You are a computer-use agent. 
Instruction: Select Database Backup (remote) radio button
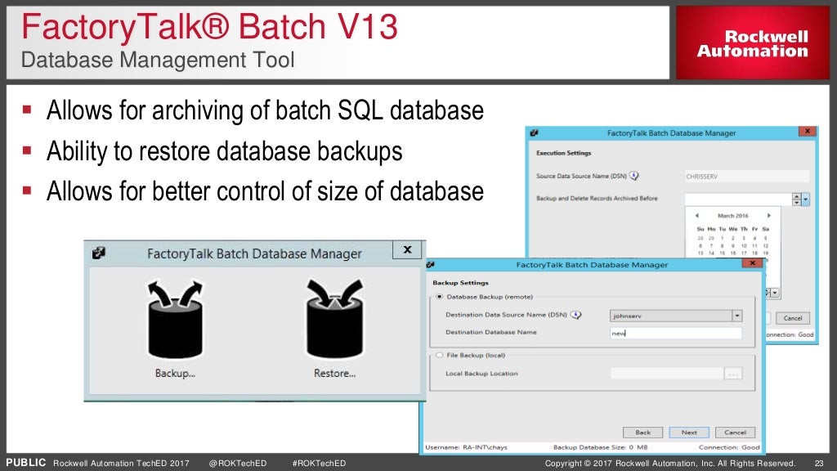pos(439,296)
